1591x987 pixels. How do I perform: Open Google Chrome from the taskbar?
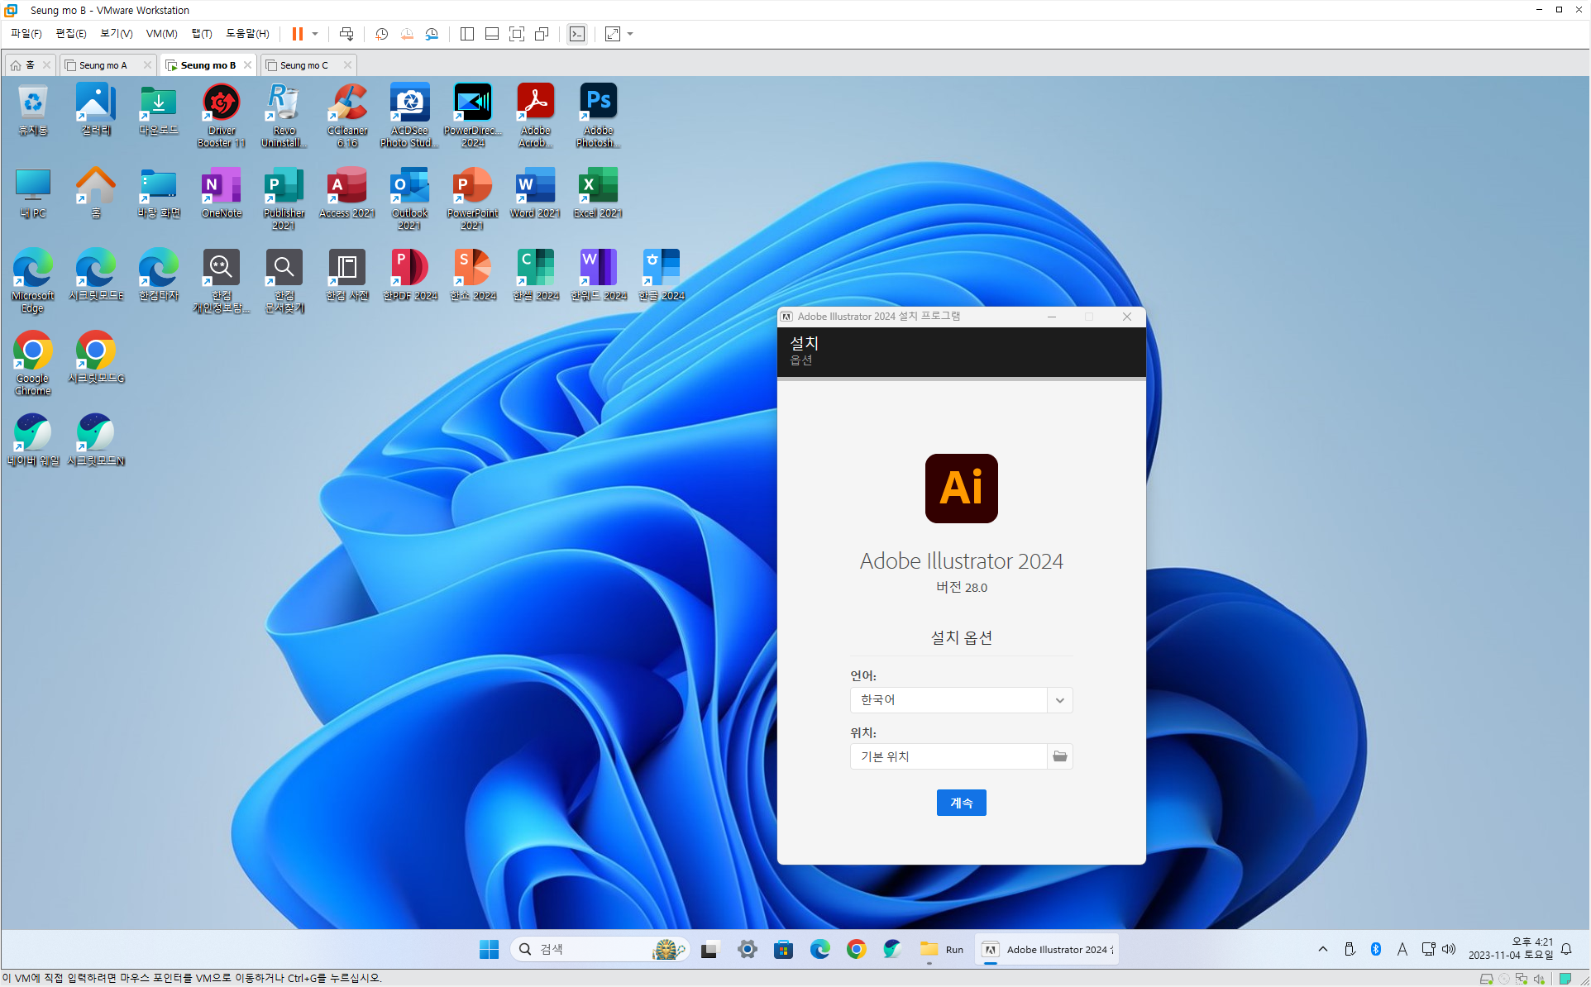(x=856, y=949)
